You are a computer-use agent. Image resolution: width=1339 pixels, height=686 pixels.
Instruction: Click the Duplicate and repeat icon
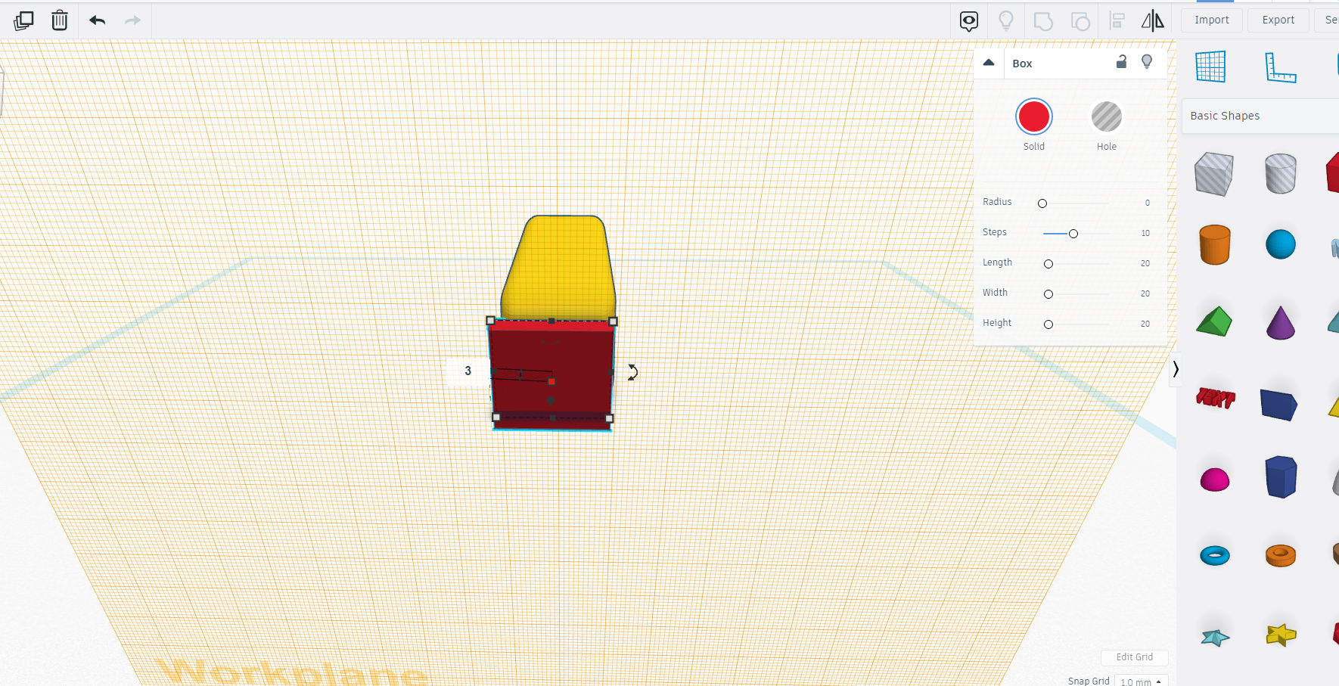23,20
